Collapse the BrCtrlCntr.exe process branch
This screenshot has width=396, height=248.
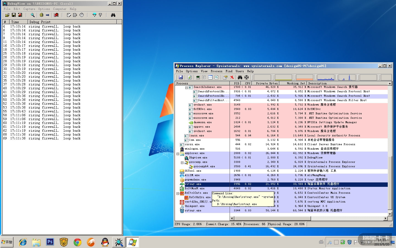pyautogui.click(x=178, y=193)
